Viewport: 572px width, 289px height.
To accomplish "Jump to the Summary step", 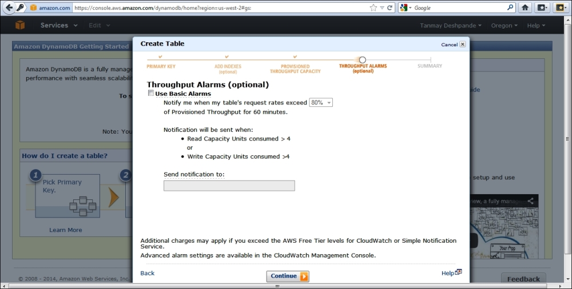I will point(430,66).
